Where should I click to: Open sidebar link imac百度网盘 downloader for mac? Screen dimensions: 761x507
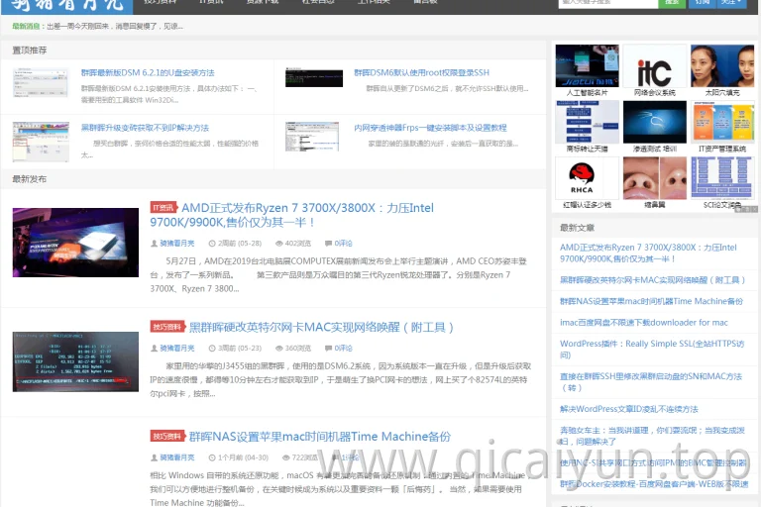pos(643,323)
